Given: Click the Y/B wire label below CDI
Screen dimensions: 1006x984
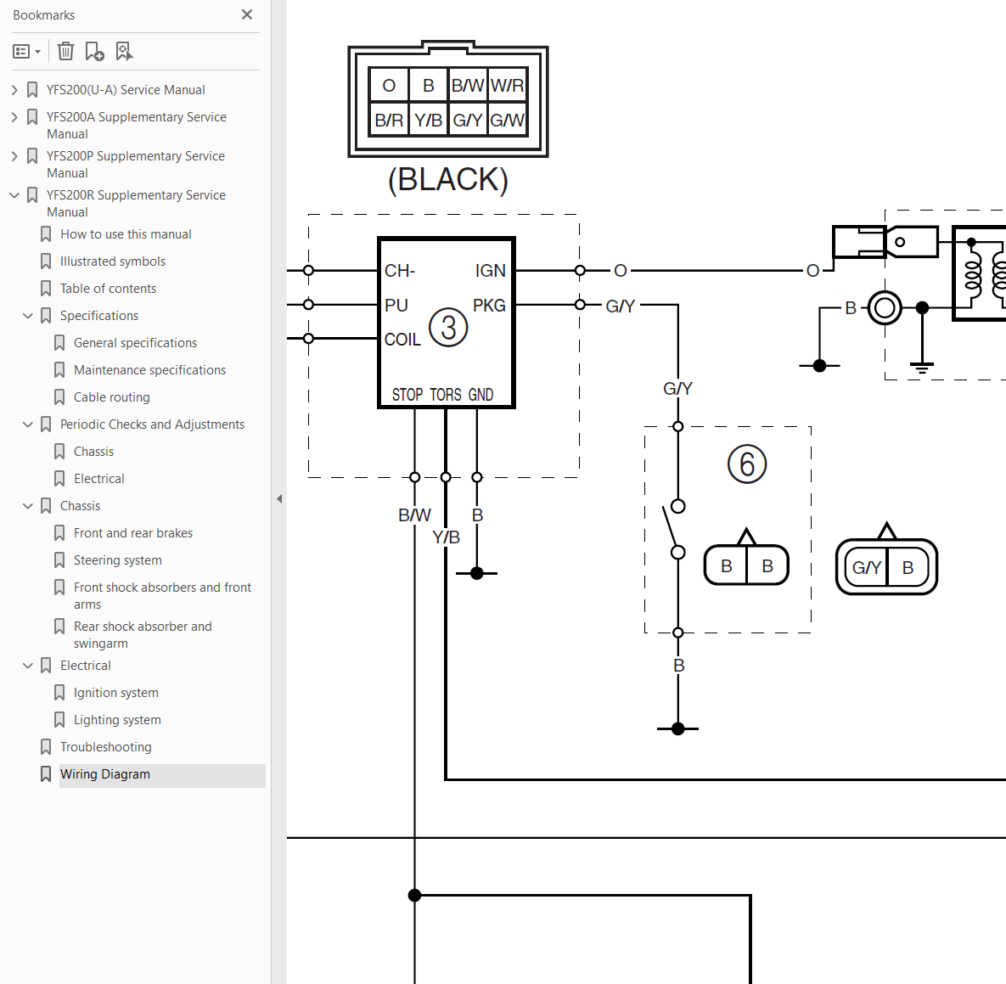Looking at the screenshot, I should tap(446, 537).
